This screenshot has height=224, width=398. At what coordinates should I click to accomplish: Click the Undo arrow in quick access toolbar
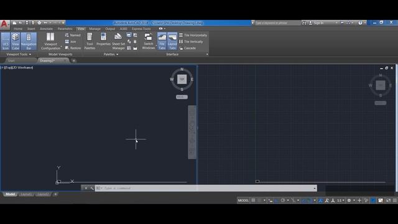pyautogui.click(x=45, y=22)
